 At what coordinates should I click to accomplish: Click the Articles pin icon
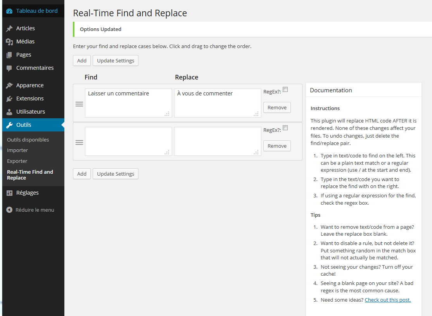tap(9, 28)
